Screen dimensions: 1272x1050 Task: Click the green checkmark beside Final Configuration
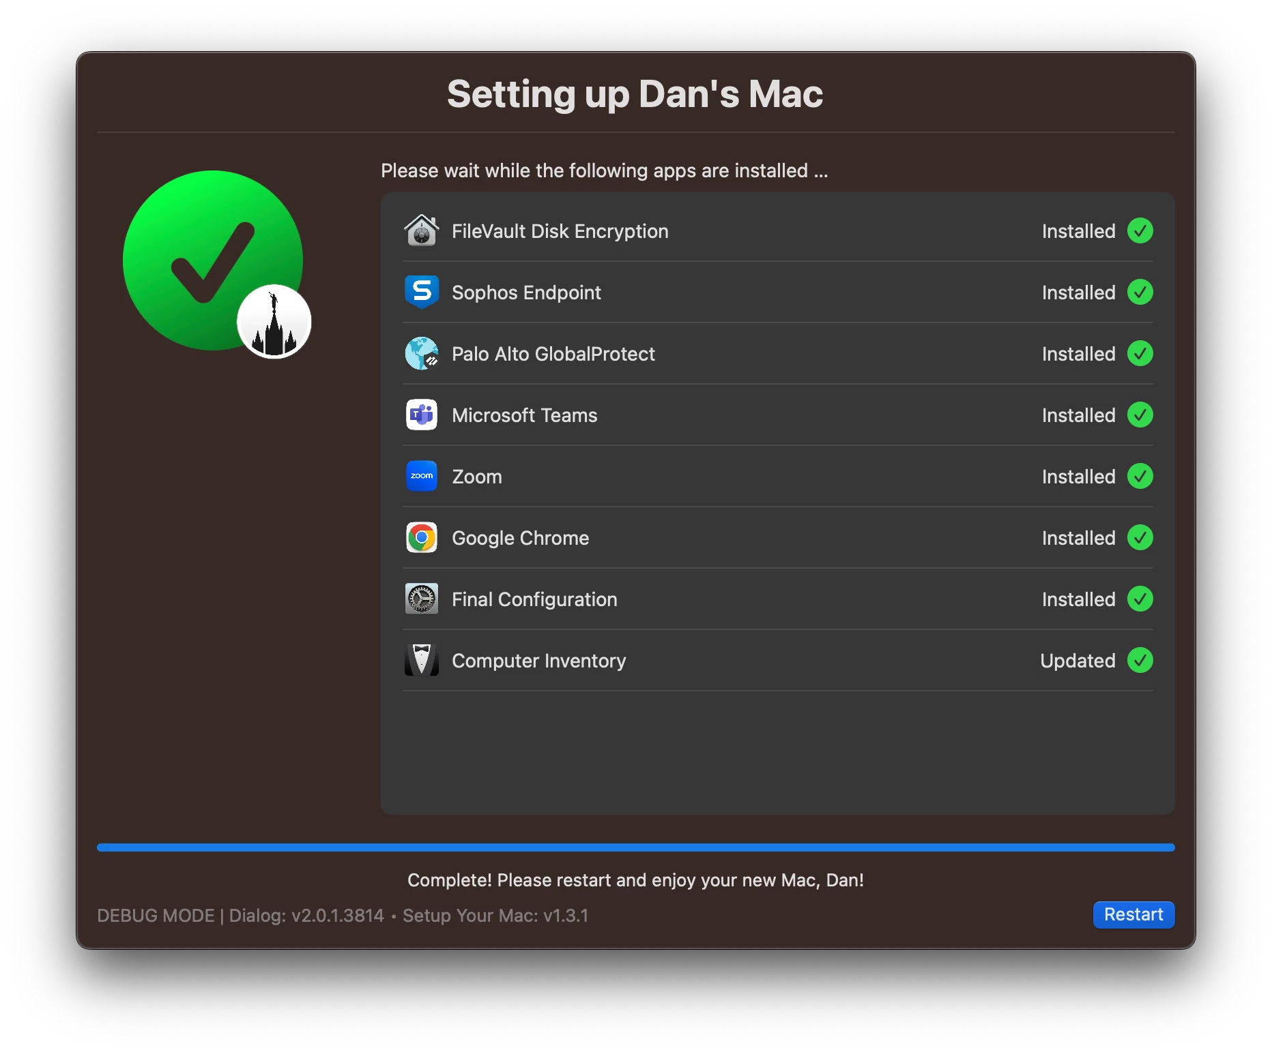[x=1140, y=599]
